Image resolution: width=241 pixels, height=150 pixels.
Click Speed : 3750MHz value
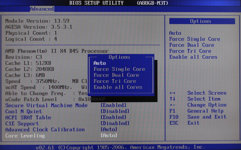coord(33,81)
